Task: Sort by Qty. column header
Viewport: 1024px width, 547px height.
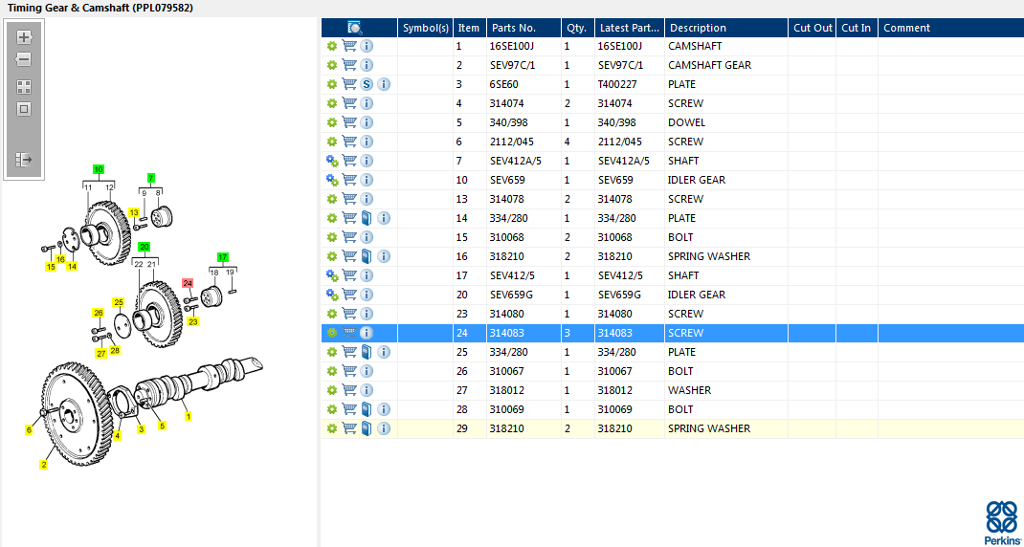Action: (x=577, y=28)
